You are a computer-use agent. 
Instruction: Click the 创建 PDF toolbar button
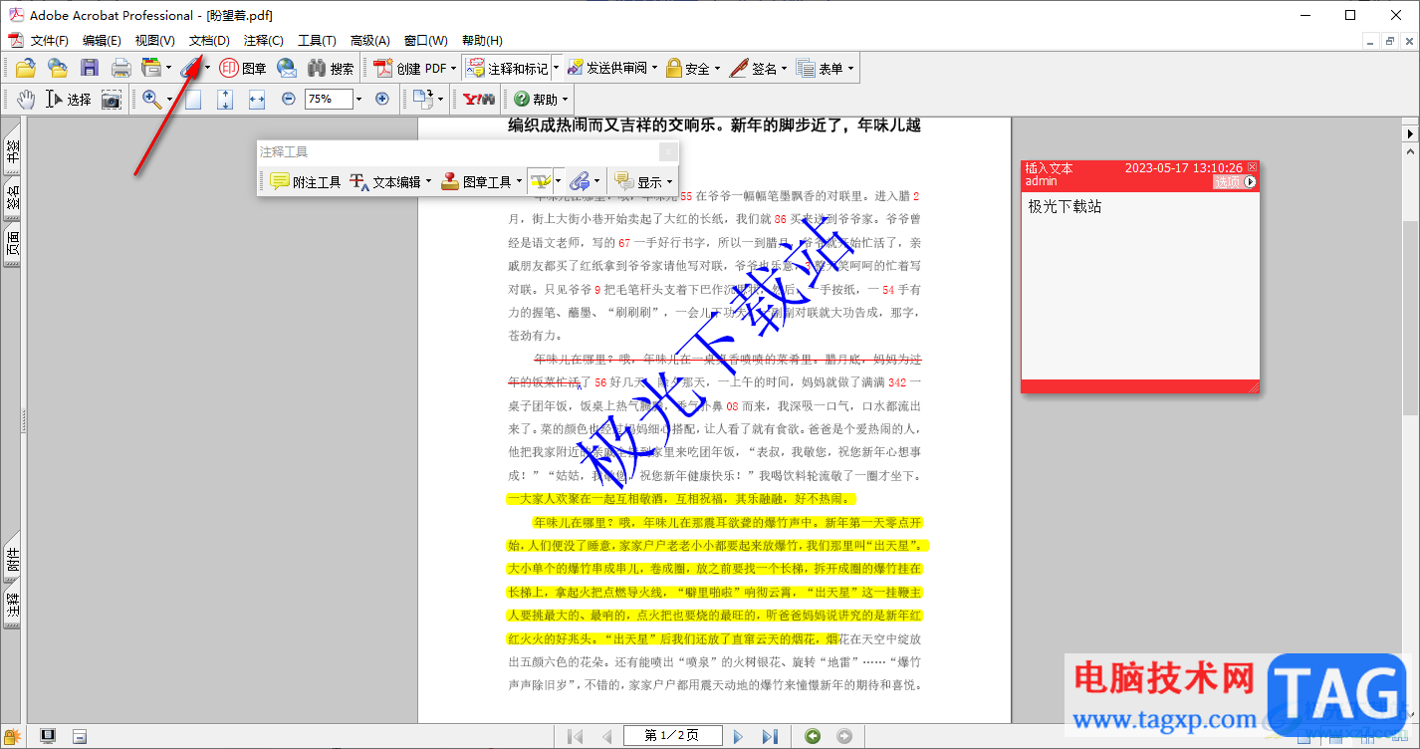(410, 69)
